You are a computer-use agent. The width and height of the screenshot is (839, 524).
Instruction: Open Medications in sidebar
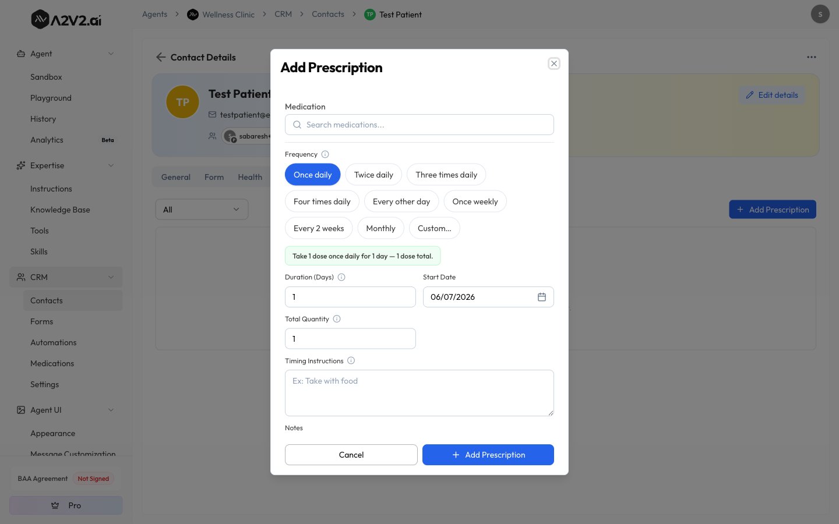(x=52, y=363)
